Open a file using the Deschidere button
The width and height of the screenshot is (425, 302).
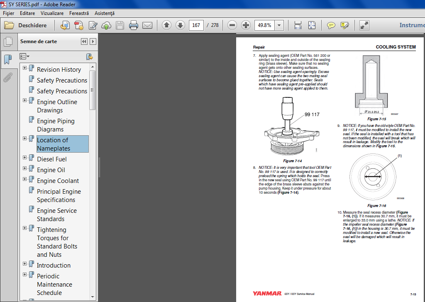click(x=25, y=25)
